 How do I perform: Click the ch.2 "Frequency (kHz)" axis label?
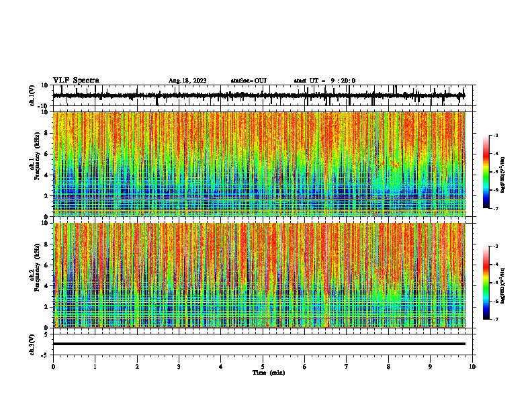click(x=37, y=267)
